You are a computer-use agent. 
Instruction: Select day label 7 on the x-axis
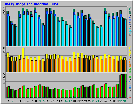click(32, 101)
